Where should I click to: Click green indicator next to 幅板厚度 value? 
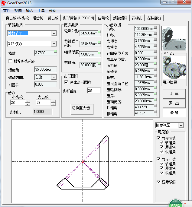click(99, 53)
